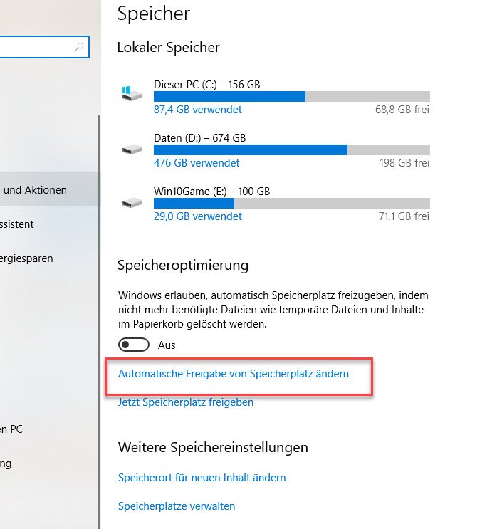Click the Win10Game (E:) drive icon
This screenshot has width=497, height=529.
[132, 202]
